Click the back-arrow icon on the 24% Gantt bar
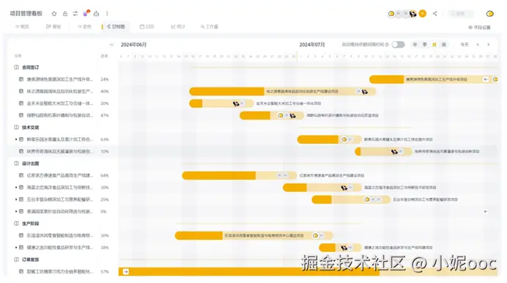The height and width of the screenshot is (283, 507). (486, 79)
